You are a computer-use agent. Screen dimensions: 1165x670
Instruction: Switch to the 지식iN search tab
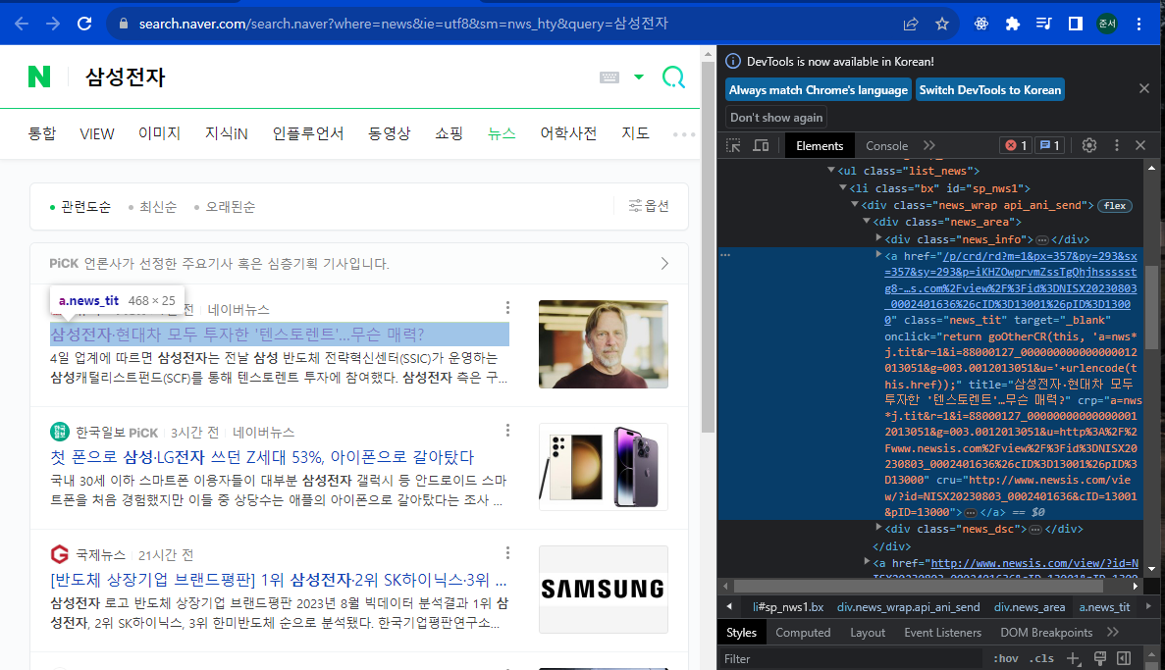click(227, 133)
